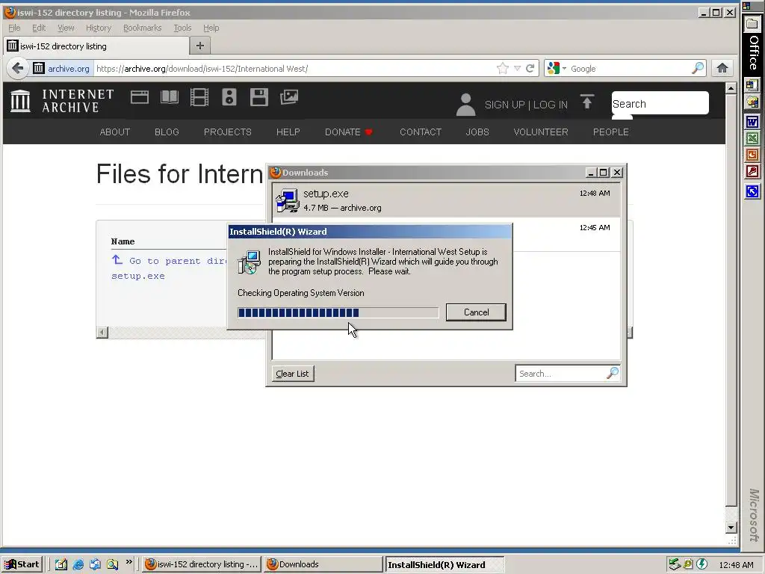This screenshot has height=574, width=765.
Task: Open the DONATE link
Action: click(348, 132)
